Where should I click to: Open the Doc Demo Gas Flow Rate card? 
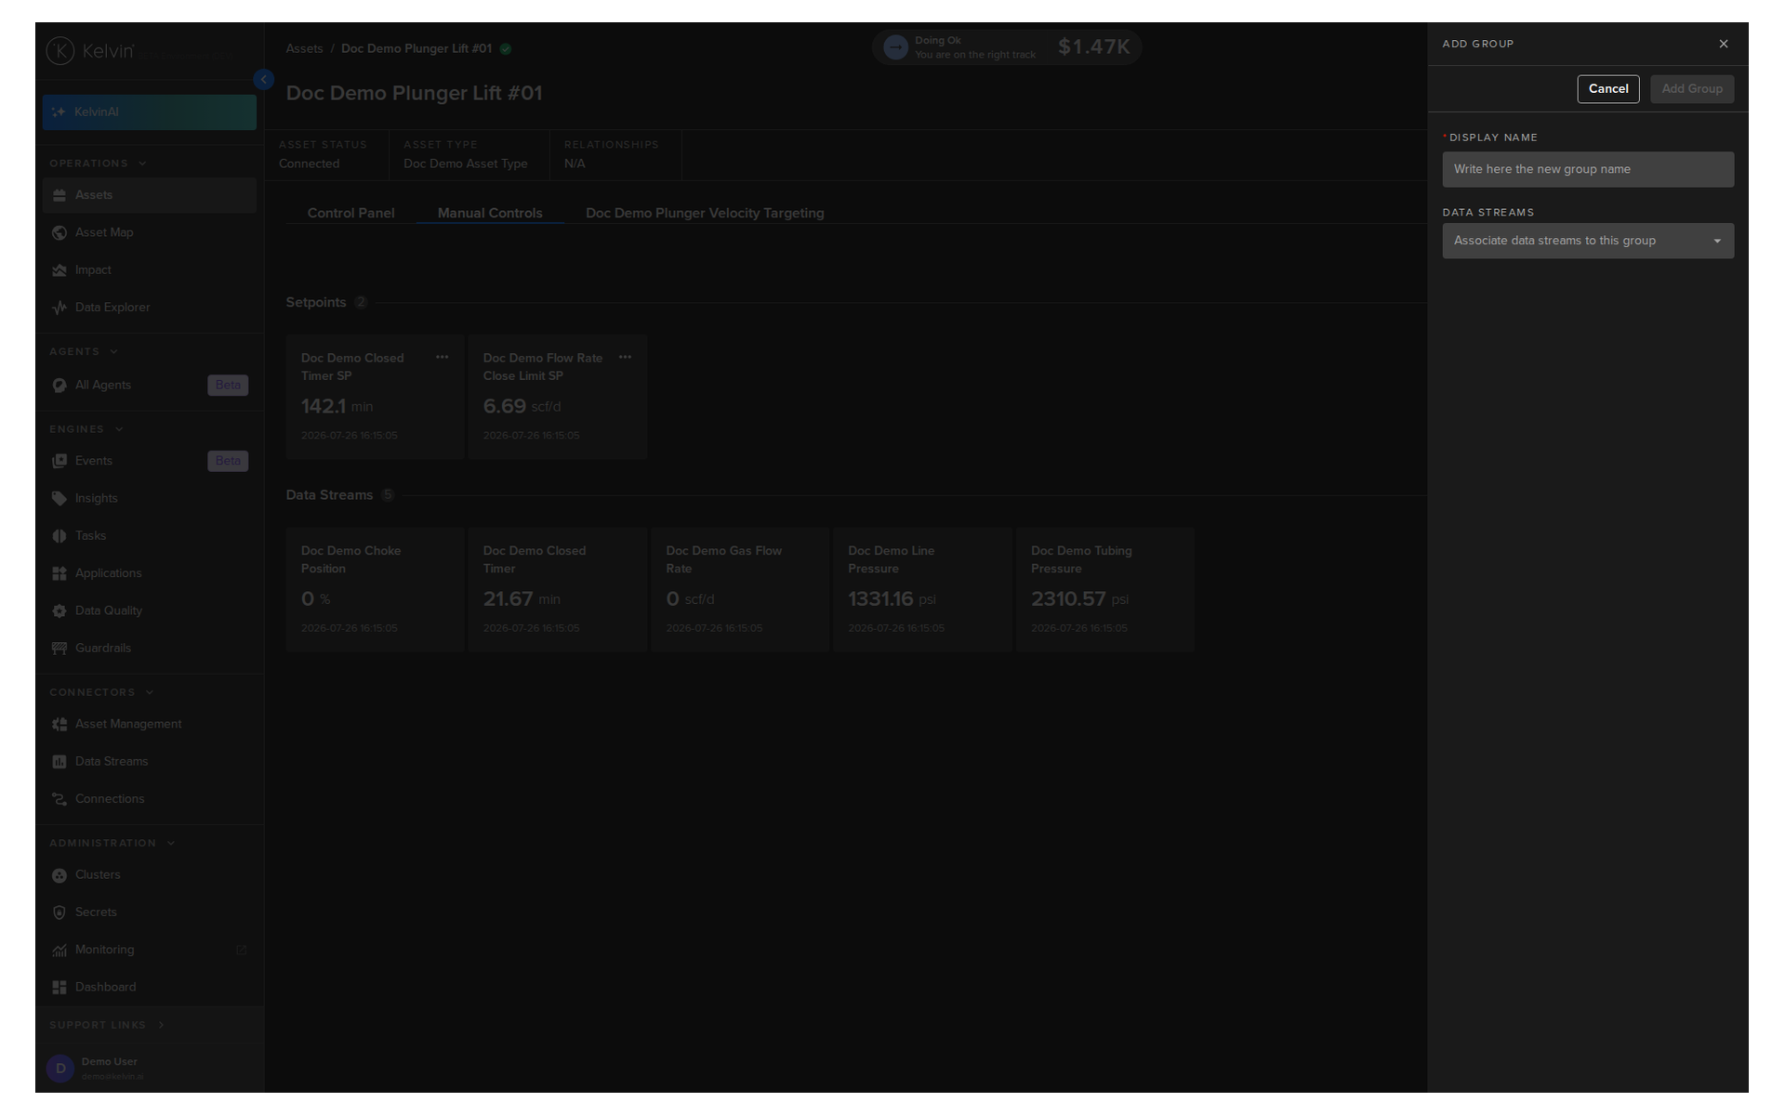[x=740, y=590]
